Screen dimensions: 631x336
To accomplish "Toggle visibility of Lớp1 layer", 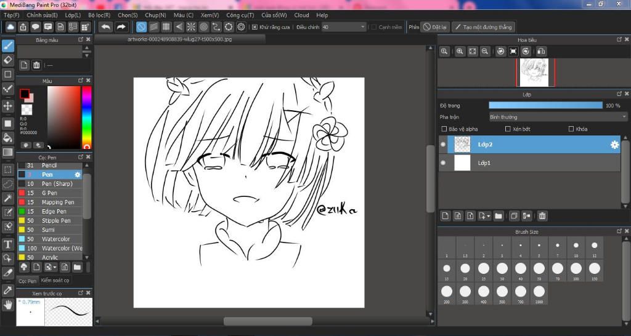I will tap(443, 163).
